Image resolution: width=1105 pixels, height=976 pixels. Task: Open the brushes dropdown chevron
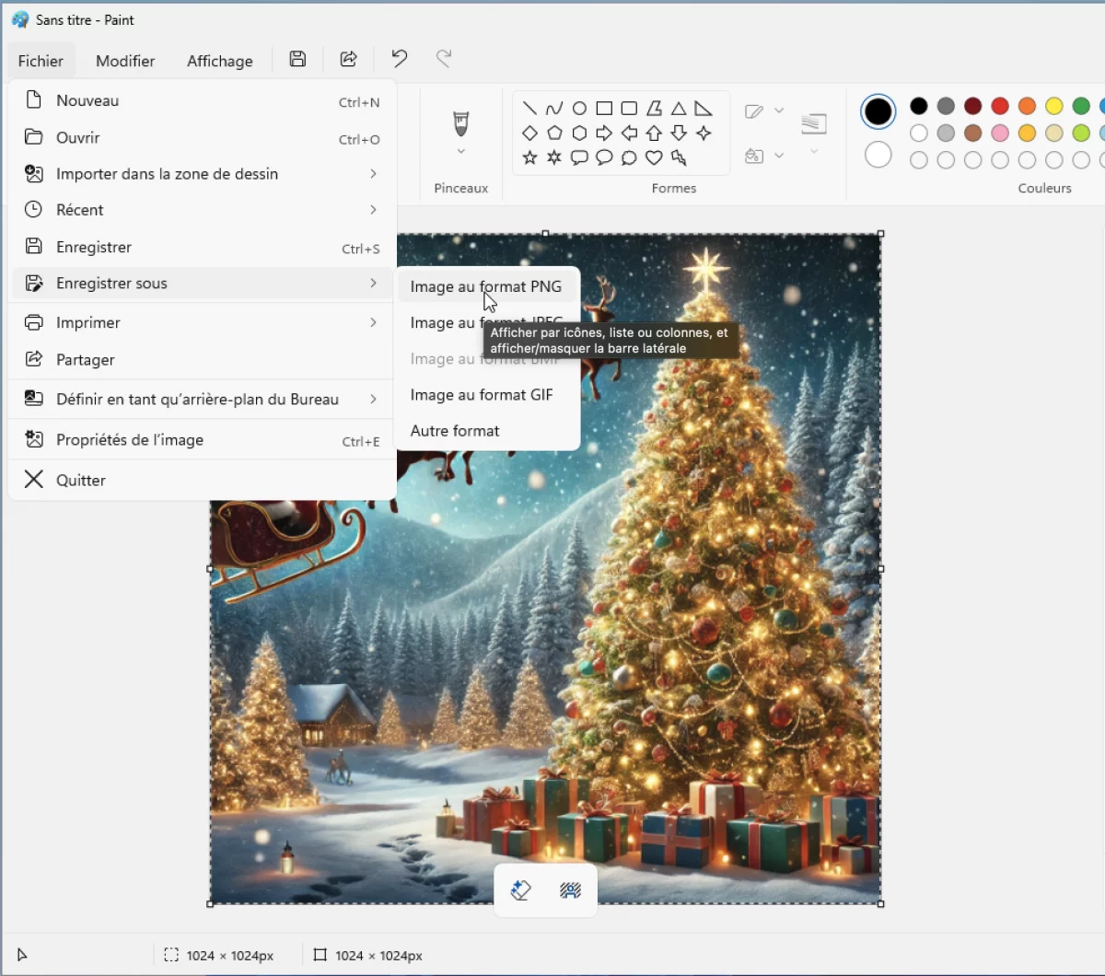pyautogui.click(x=461, y=151)
